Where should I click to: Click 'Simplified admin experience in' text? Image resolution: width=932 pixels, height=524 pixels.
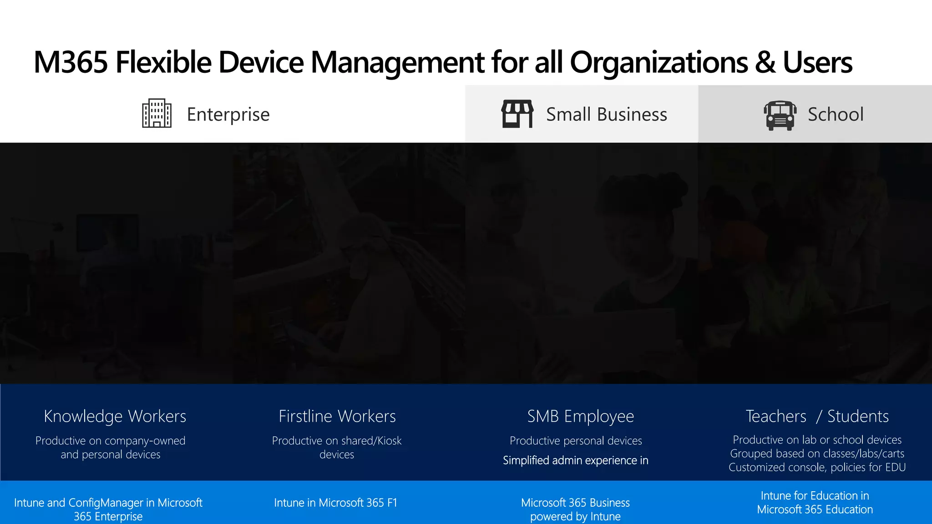pyautogui.click(x=576, y=460)
